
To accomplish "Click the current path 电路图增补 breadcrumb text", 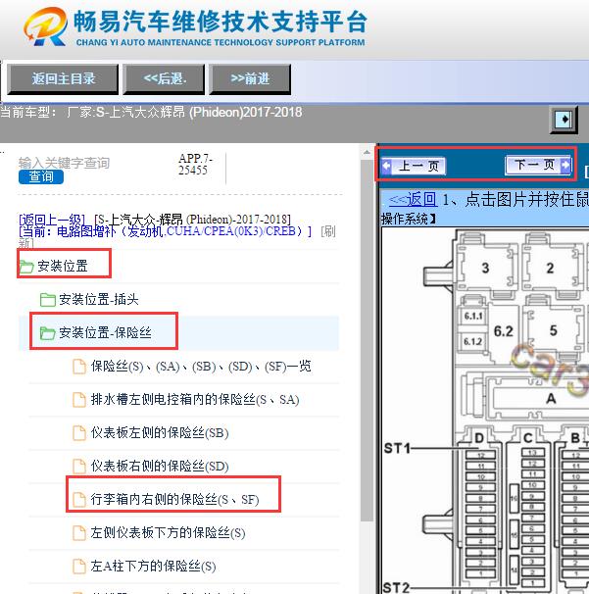I will tap(166, 231).
